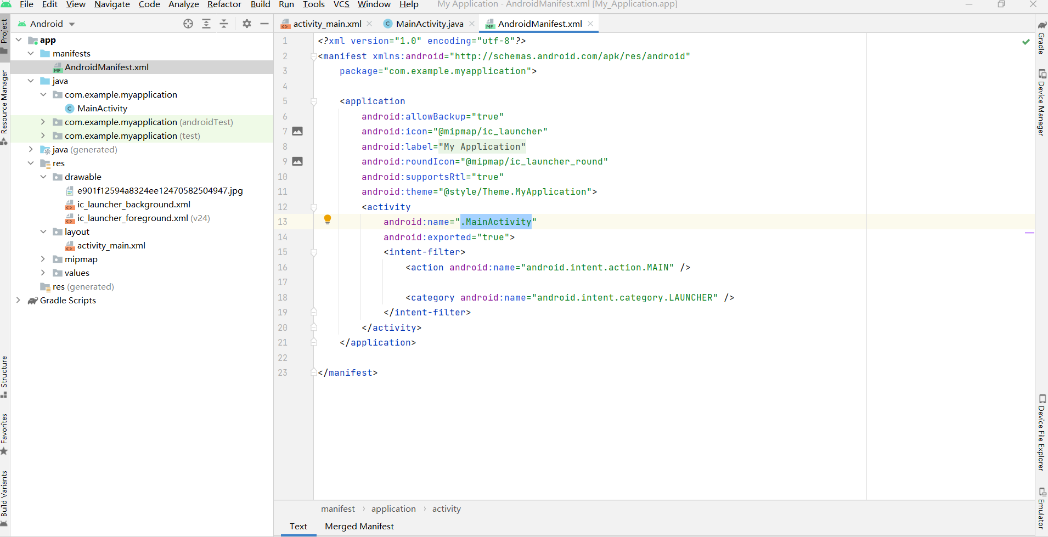Open the Help menu
Screen dimensions: 1048x537
(x=409, y=4)
